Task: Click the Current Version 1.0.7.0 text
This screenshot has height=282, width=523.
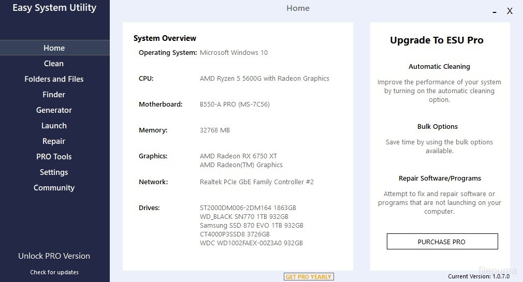Action: click(478, 276)
